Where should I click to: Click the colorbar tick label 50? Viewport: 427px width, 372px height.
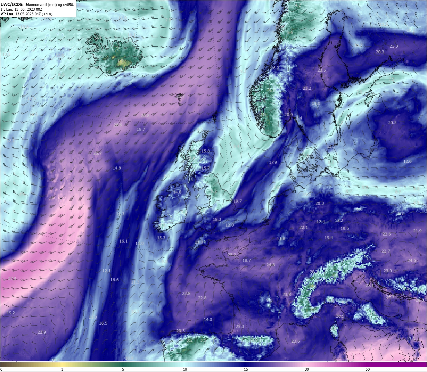pyautogui.click(x=367, y=369)
